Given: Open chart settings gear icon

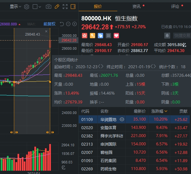Looking at the screenshot, I should click(26, 7).
